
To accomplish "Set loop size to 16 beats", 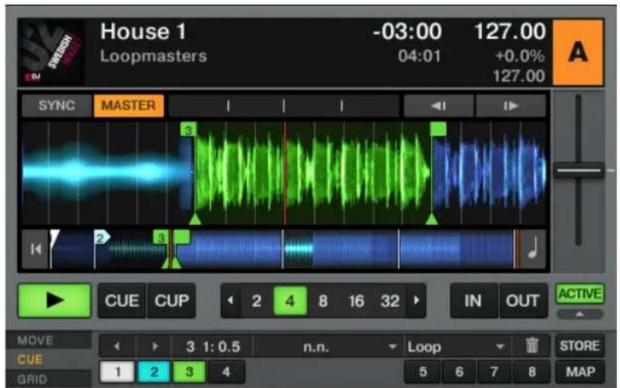I will pyautogui.click(x=356, y=301).
